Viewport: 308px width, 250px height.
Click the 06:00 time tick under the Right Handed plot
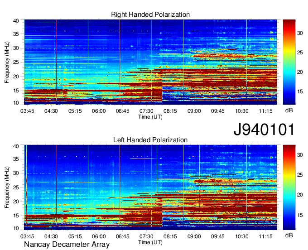pos(99,111)
